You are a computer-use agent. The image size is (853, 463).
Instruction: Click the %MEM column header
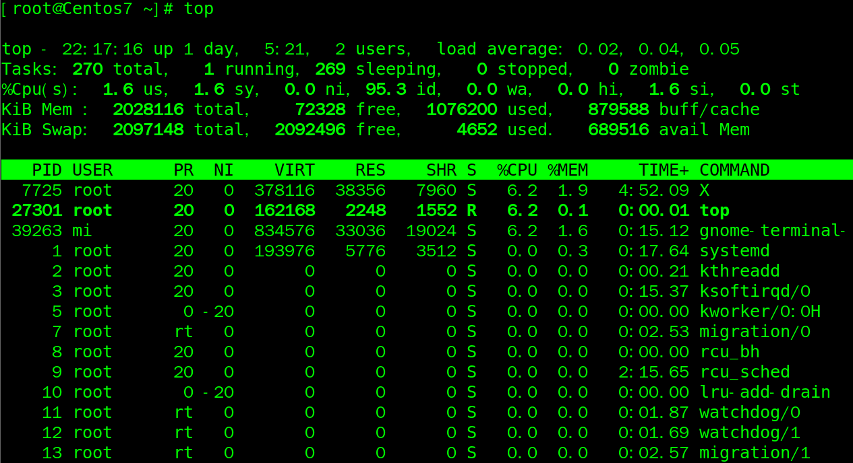[568, 170]
